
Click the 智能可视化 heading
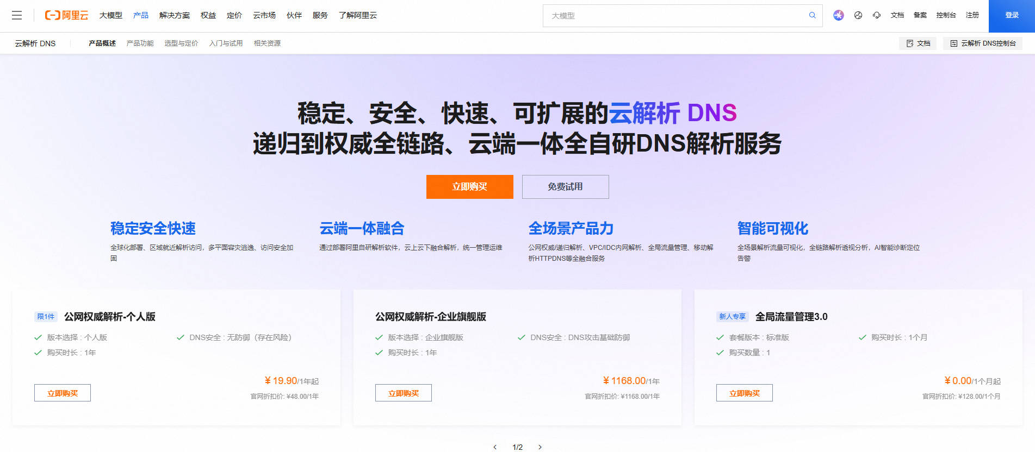773,228
